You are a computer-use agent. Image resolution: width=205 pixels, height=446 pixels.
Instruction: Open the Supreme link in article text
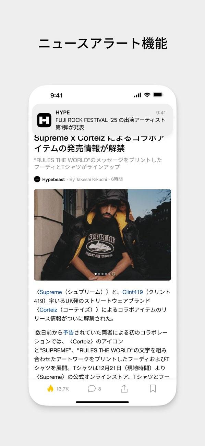point(51,292)
